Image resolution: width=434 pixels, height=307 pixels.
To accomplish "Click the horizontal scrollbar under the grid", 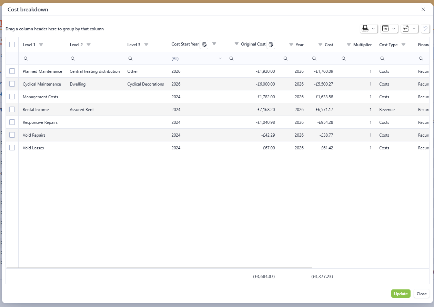I will click(159, 268).
